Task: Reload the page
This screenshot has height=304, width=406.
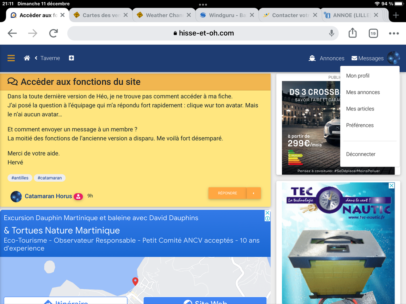Action: coord(54,33)
